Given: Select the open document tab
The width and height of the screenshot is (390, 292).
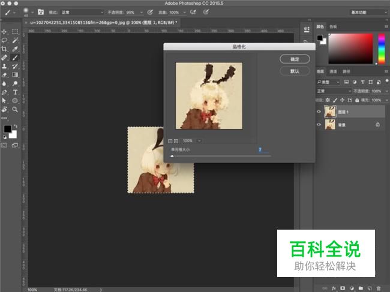Looking at the screenshot, I should pos(102,23).
